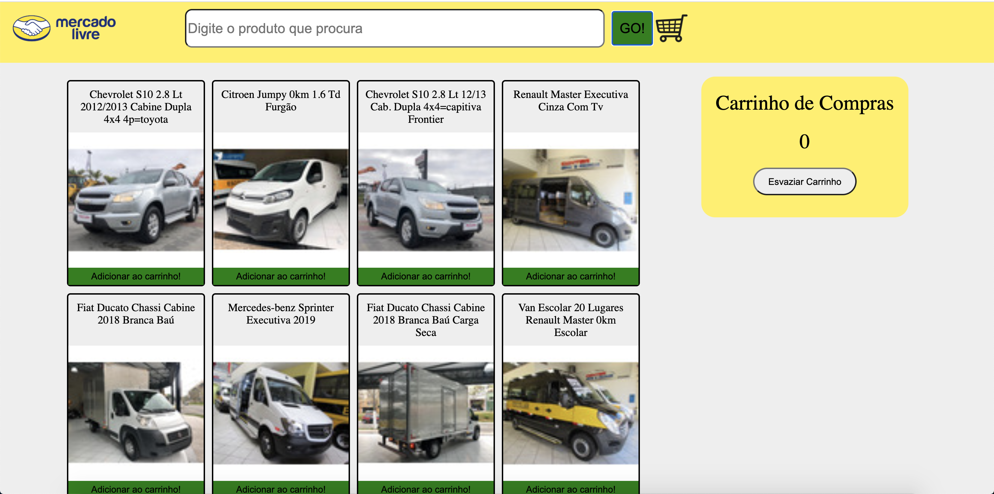Add Citroen Jumpy Furgão to cart
Viewport: 994px width, 494px height.
point(281,276)
